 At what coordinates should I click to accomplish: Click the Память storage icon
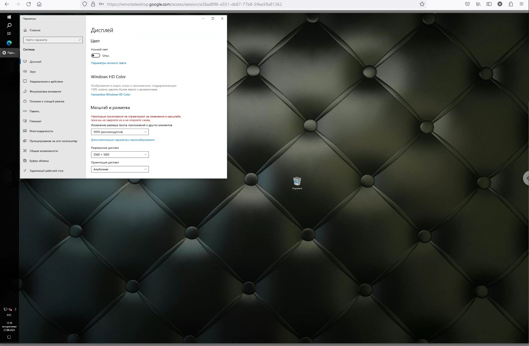point(25,111)
